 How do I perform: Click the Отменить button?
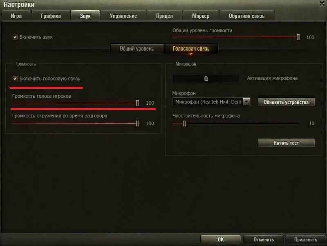click(x=263, y=239)
